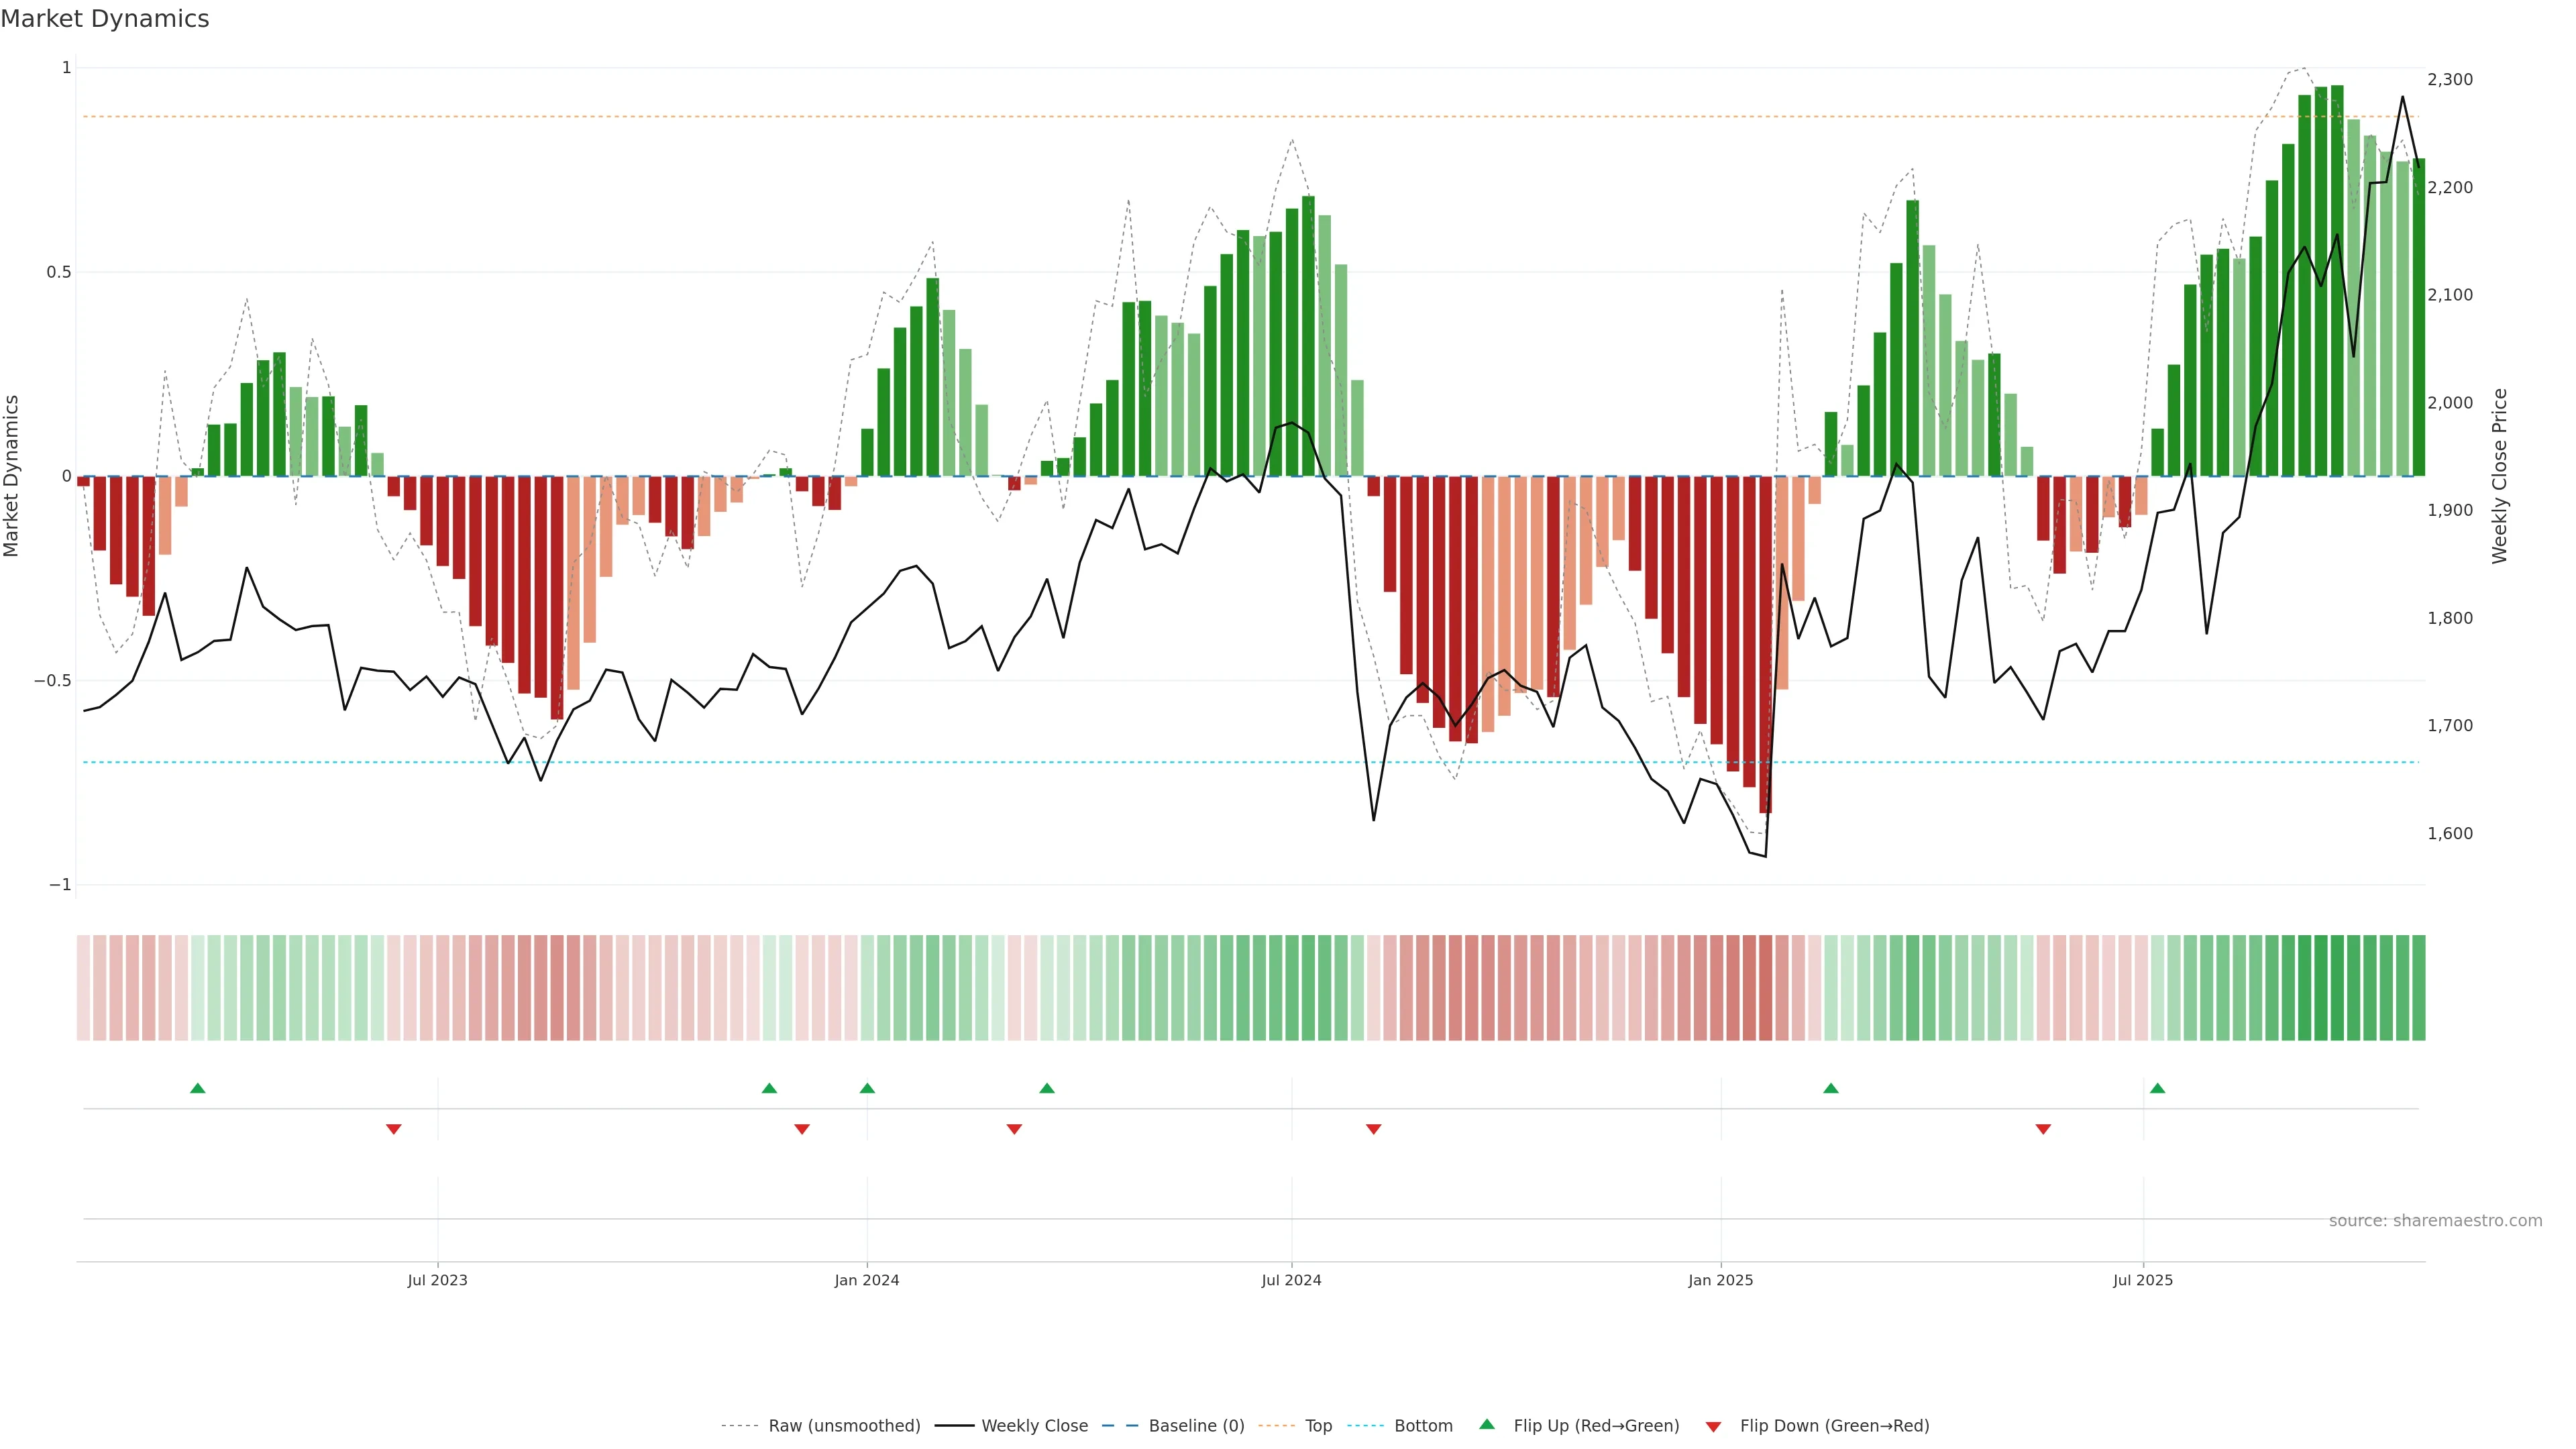Click the green triangle icon in the legend
This screenshot has width=2576, height=1449.
1487,1424
